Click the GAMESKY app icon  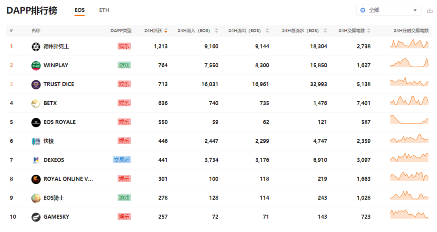click(36, 217)
